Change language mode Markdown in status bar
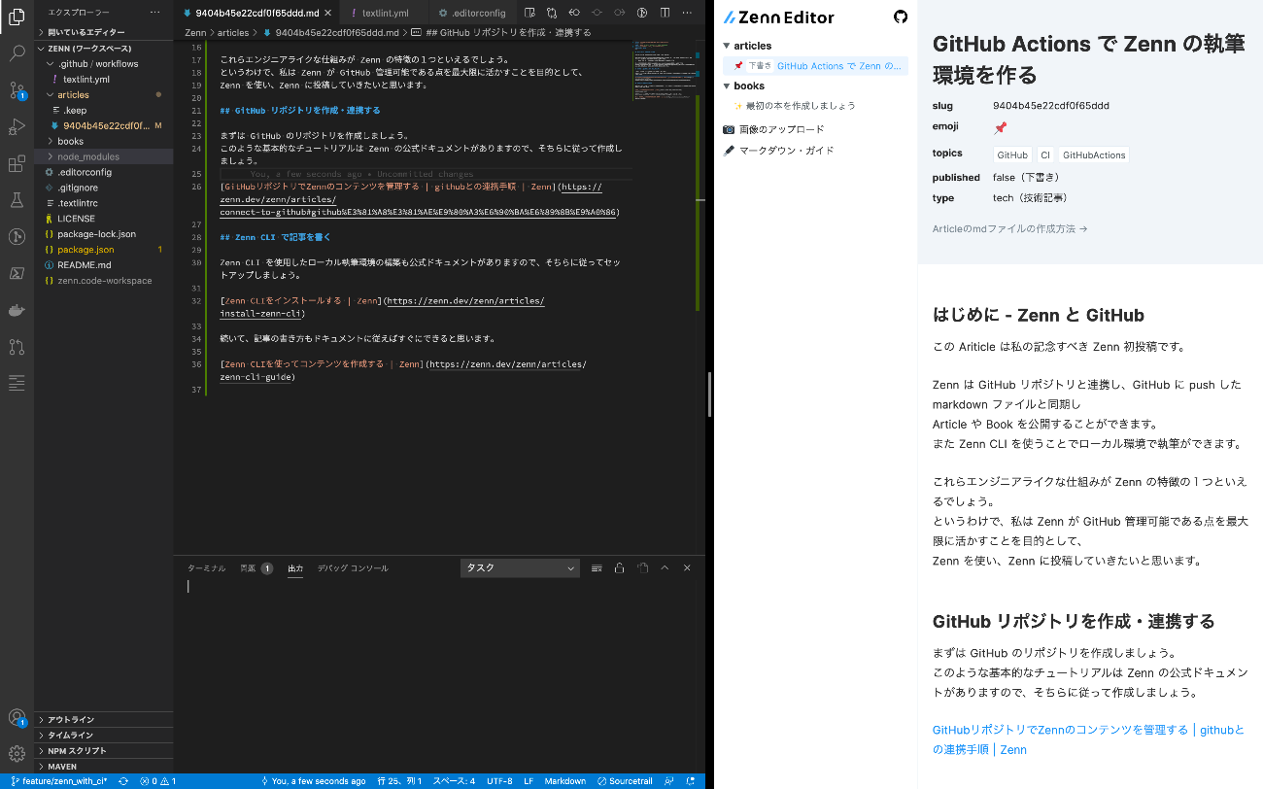The image size is (1263, 789). pos(564,781)
